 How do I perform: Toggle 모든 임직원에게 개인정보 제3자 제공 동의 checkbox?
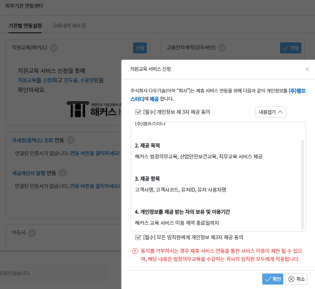pos(138,237)
